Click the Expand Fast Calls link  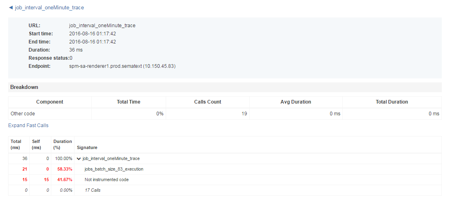tap(29, 125)
